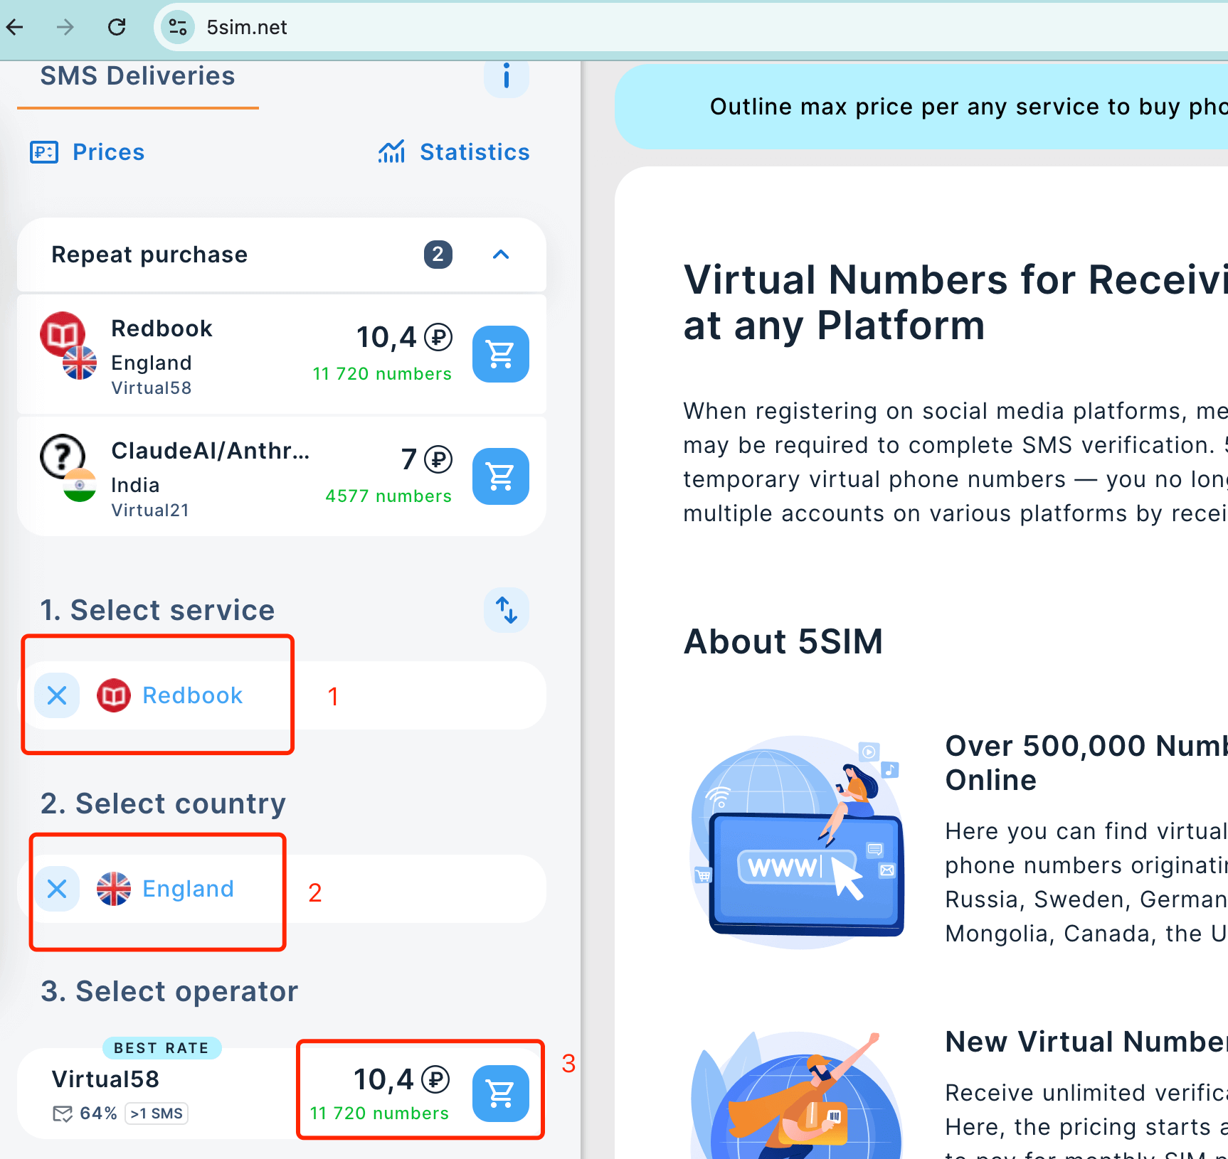Screen dimensions: 1228x1159
Task: Click the Outline max price banner
Action: [x=921, y=107]
